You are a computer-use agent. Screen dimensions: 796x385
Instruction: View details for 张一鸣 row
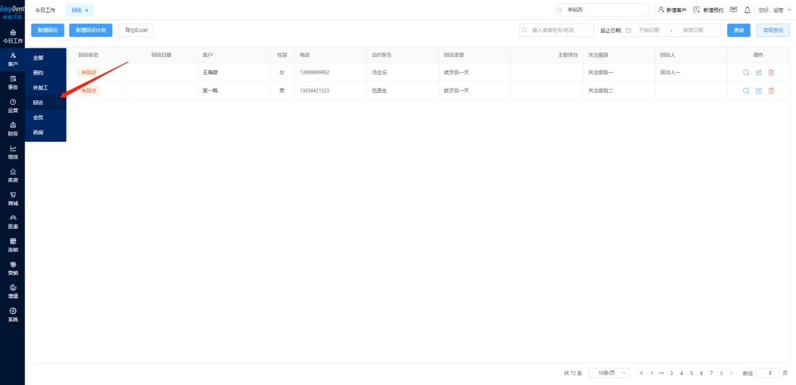coord(746,91)
